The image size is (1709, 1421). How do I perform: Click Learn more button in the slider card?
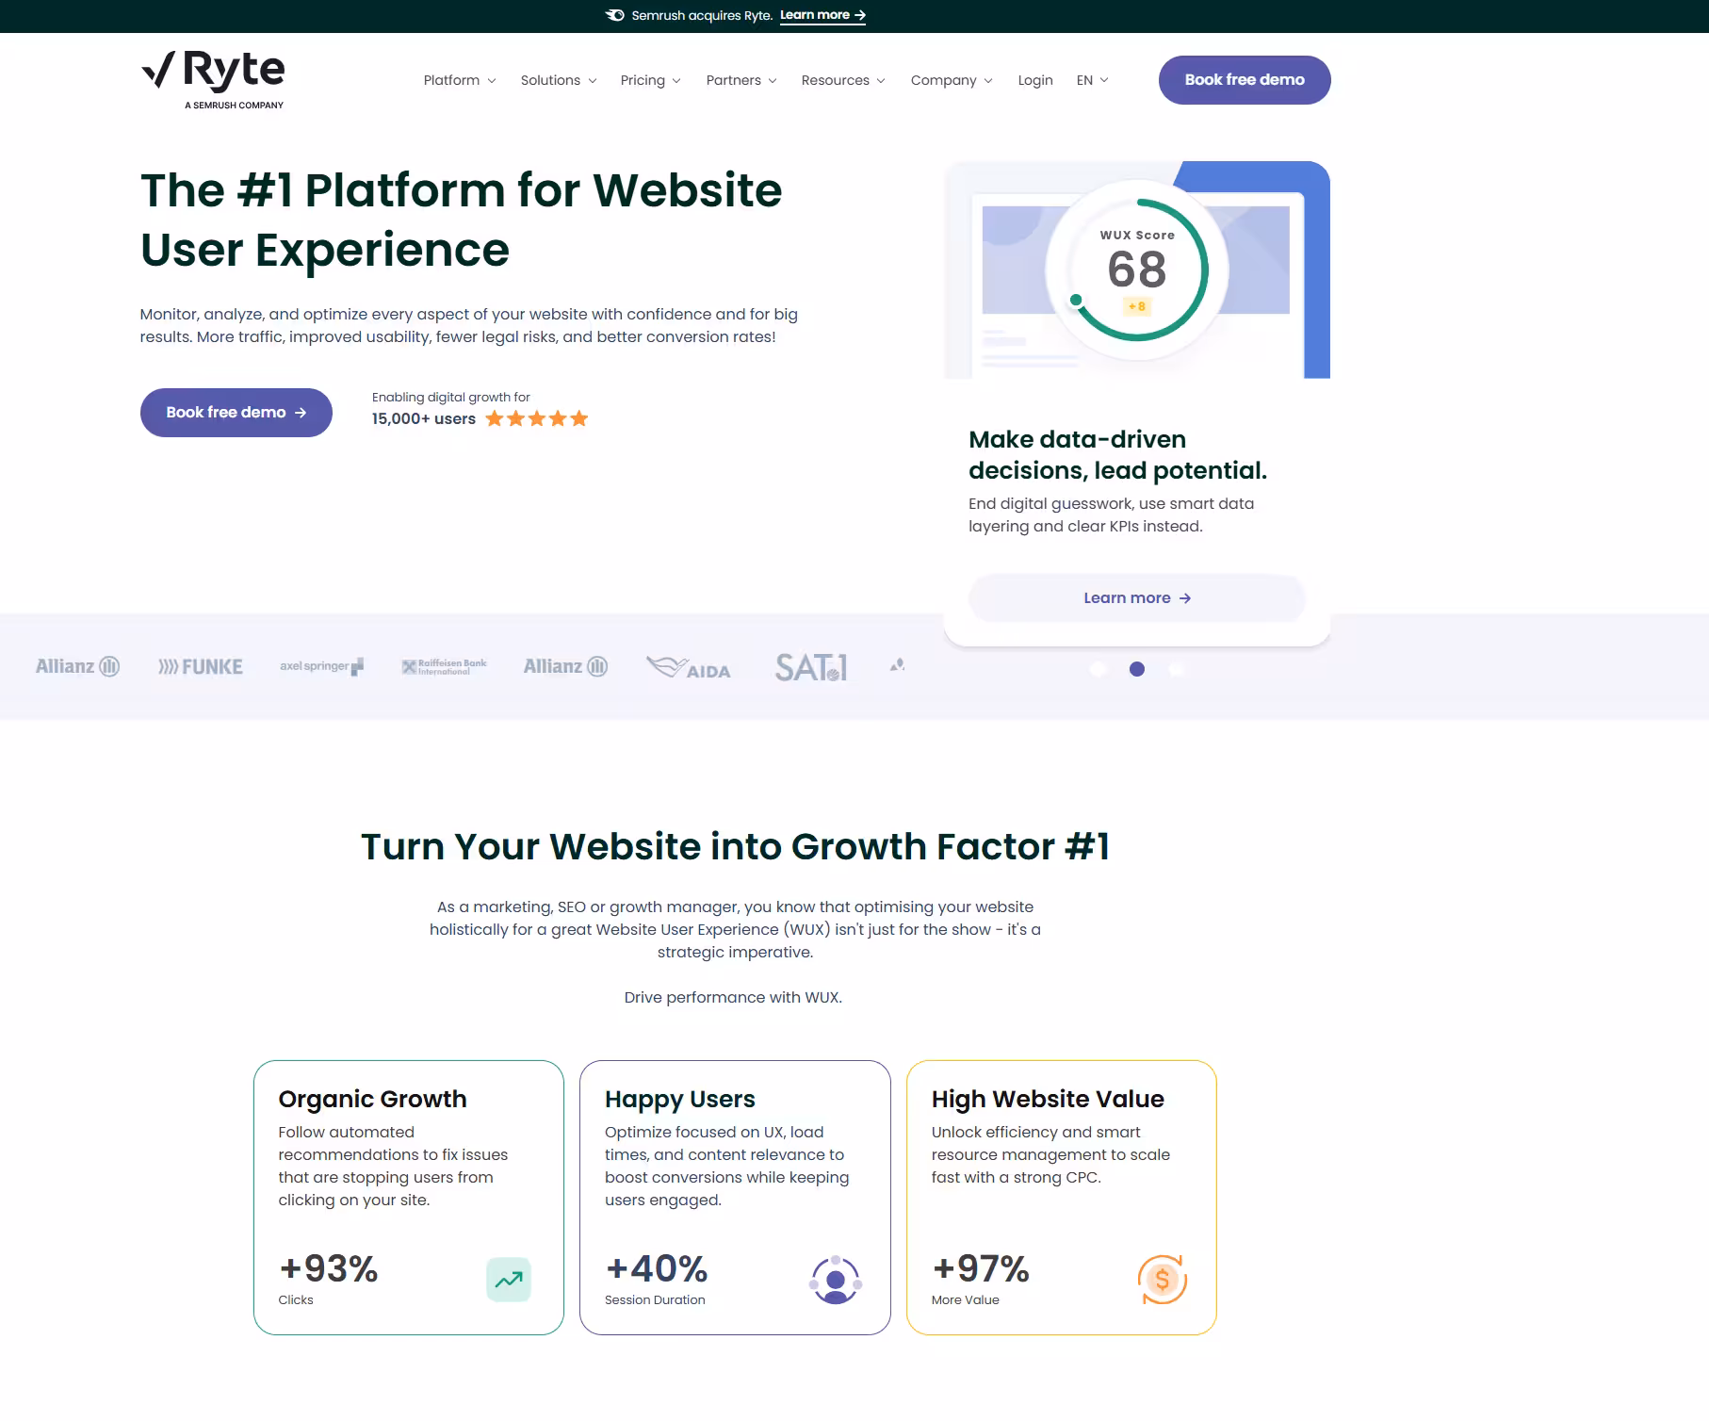(1137, 598)
